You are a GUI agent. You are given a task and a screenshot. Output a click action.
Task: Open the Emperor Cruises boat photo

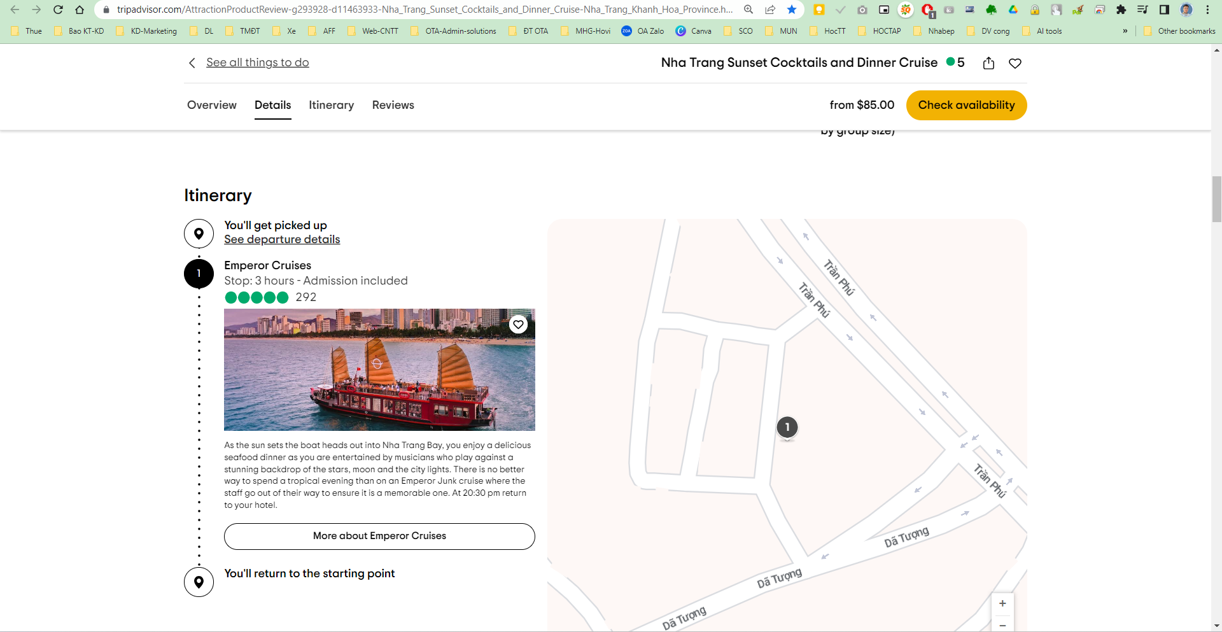pos(379,370)
